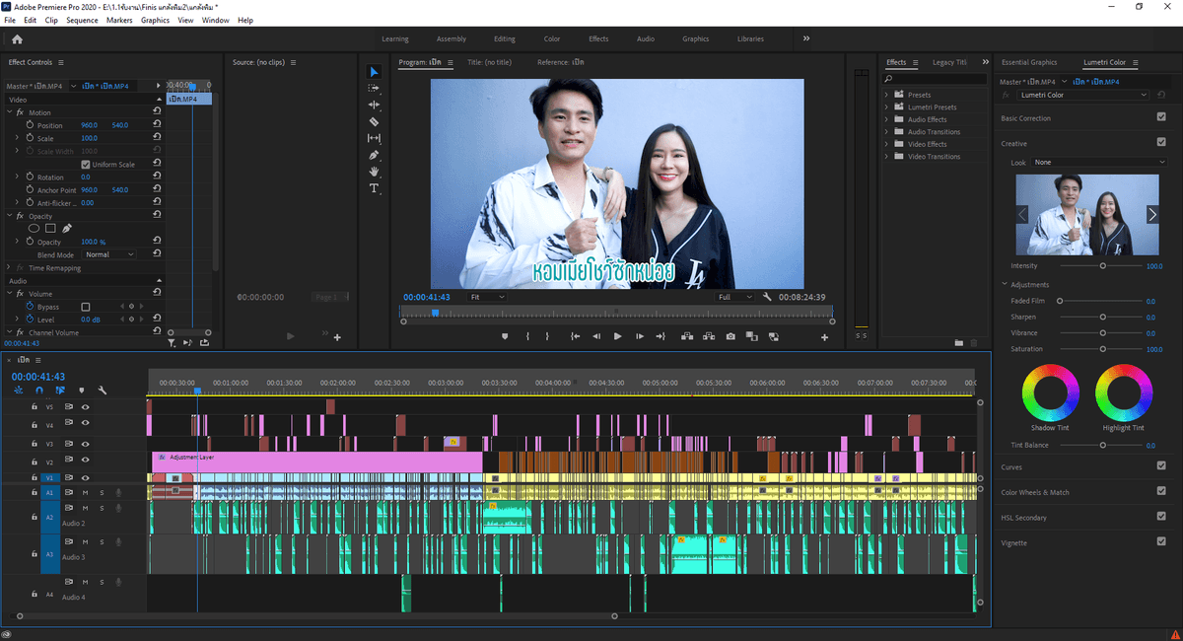Open timeline display settings wrench
1183x641 pixels.
(x=103, y=391)
